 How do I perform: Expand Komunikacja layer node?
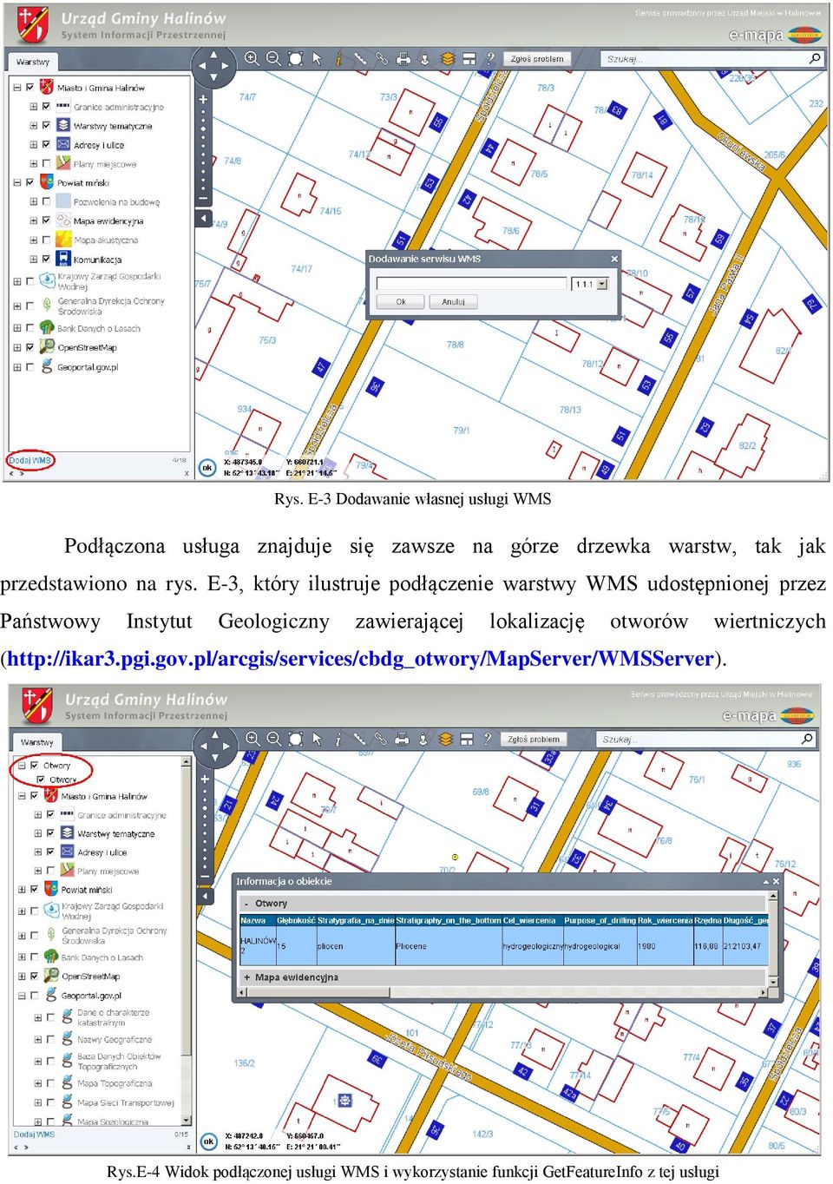click(x=34, y=259)
